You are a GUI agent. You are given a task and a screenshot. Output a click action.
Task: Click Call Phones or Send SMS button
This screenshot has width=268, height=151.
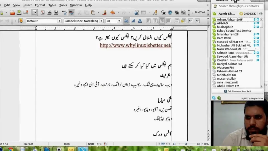point(237,91)
